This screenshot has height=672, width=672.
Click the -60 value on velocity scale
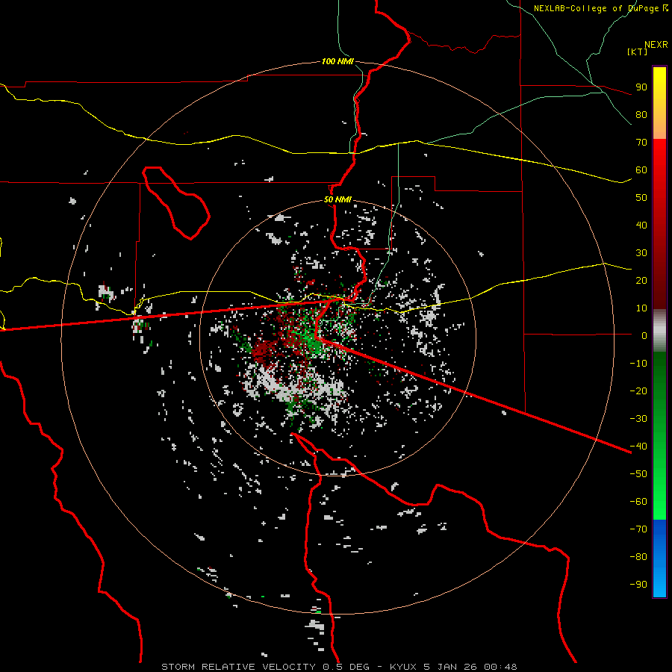(638, 502)
